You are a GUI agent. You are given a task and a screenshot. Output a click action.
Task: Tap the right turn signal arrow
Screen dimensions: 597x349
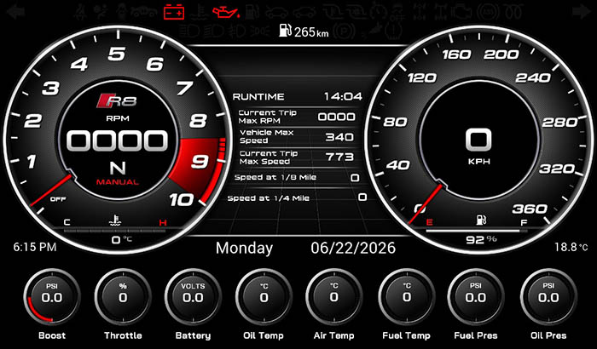pos(582,12)
